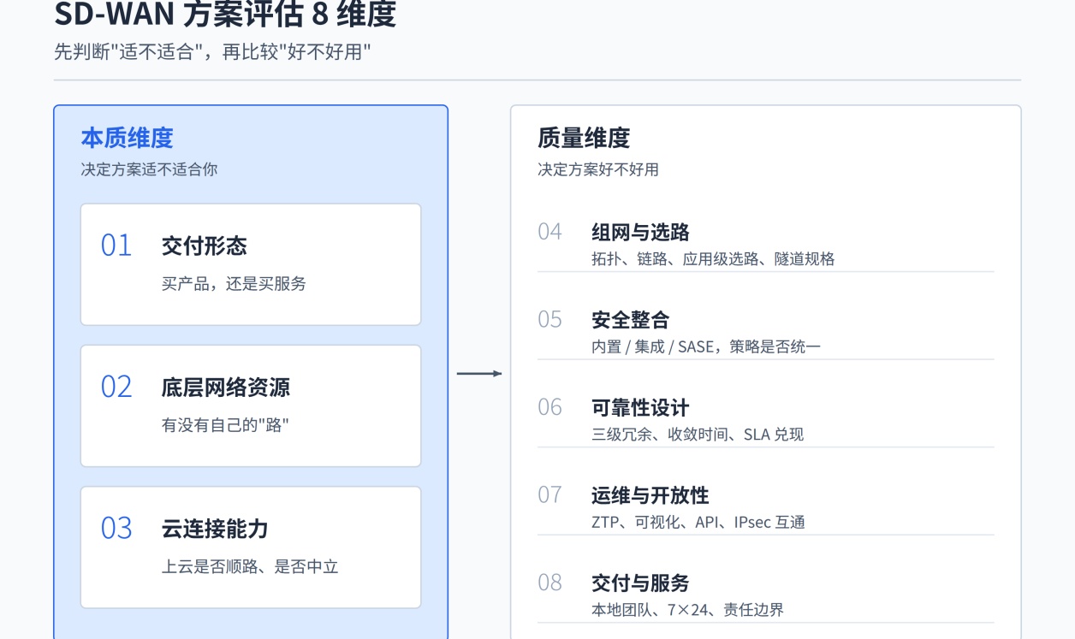Click the text "决定方案好不好用"
This screenshot has height=639, width=1075.
coord(598,169)
